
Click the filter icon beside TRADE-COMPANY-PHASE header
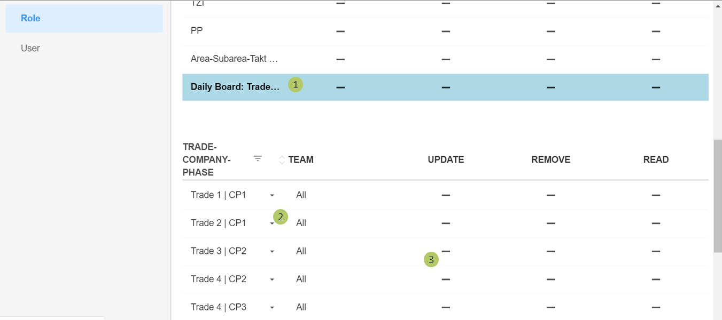(258, 158)
